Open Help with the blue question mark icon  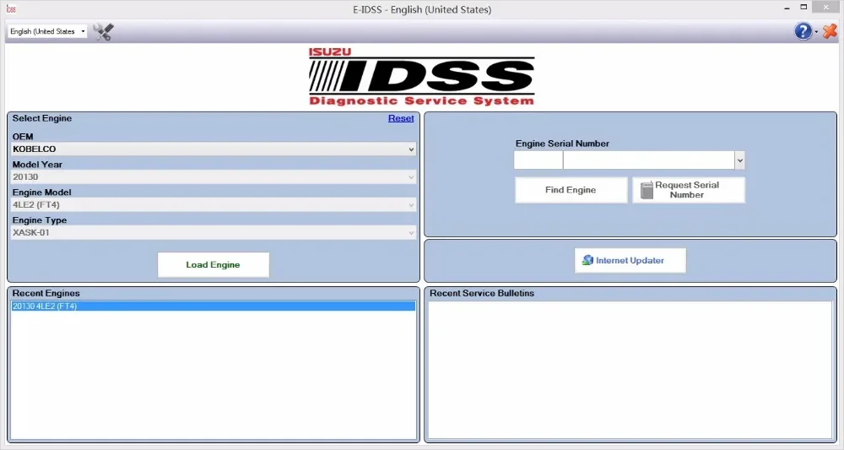pyautogui.click(x=803, y=31)
